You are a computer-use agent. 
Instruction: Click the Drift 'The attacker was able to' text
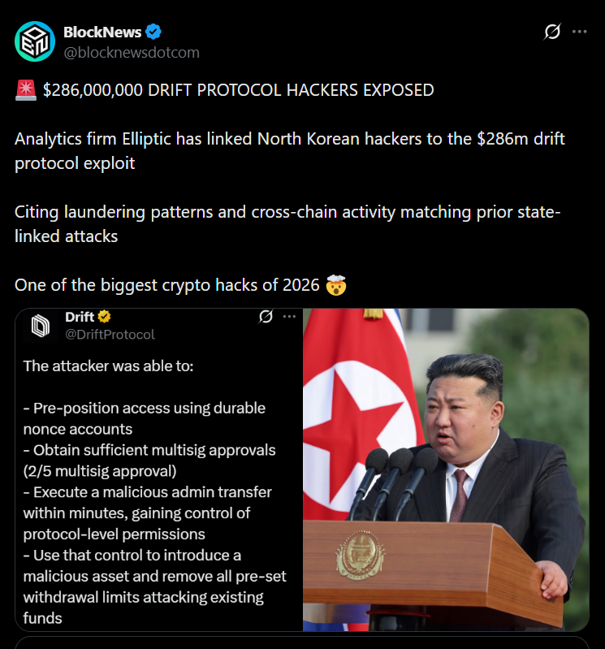[x=109, y=366]
